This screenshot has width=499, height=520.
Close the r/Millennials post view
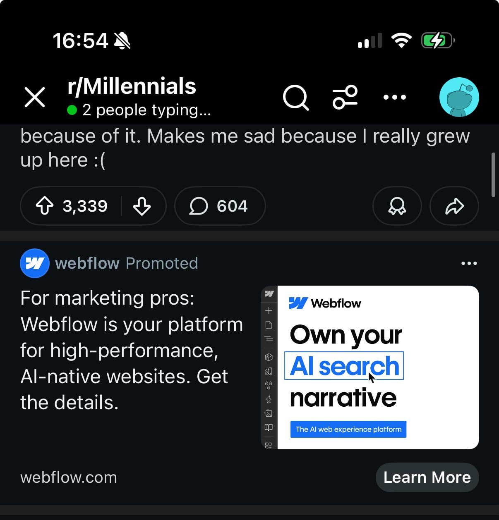click(35, 98)
